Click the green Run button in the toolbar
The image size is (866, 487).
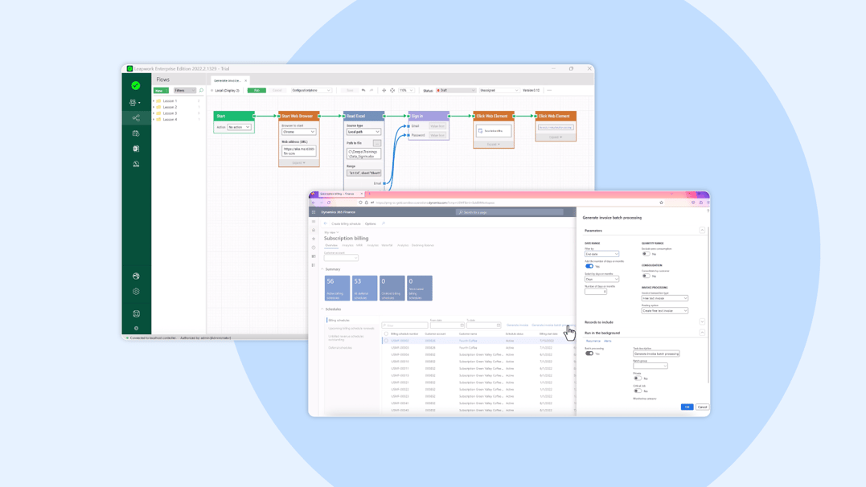257,90
